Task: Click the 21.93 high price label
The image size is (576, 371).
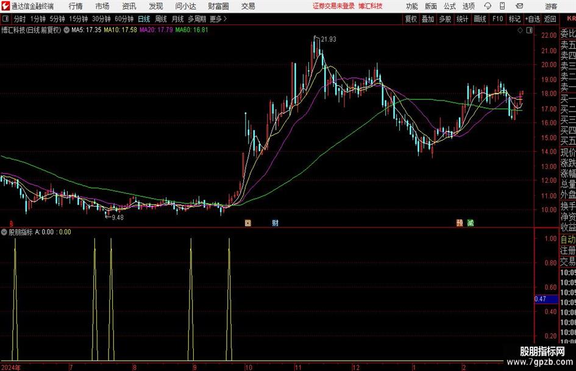Action: pos(328,39)
